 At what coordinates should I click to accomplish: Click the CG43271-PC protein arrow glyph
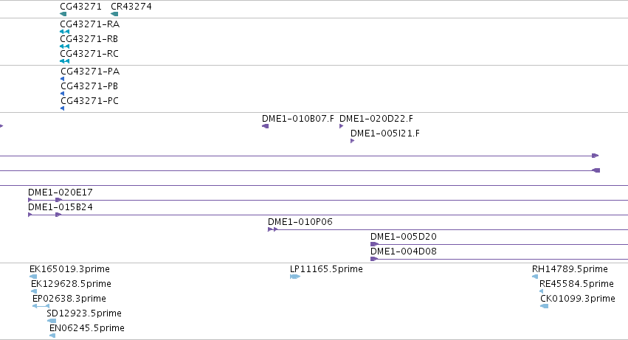pyautogui.click(x=62, y=108)
